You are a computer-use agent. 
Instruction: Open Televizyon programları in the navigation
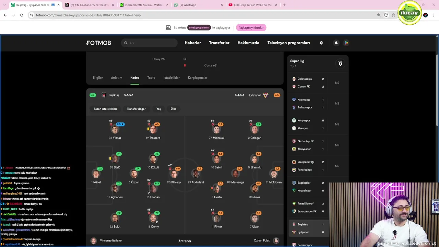click(288, 43)
